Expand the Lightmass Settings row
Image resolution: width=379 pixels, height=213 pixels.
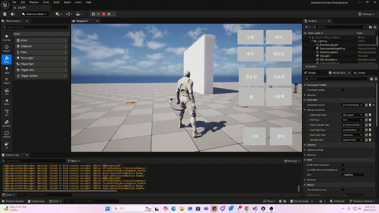(305, 150)
